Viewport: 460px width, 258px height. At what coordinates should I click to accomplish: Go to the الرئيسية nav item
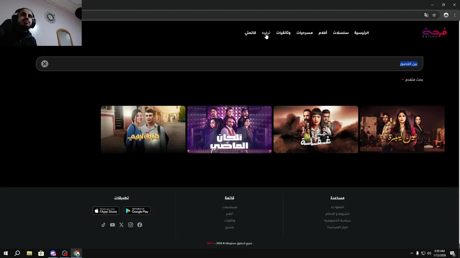tap(362, 33)
